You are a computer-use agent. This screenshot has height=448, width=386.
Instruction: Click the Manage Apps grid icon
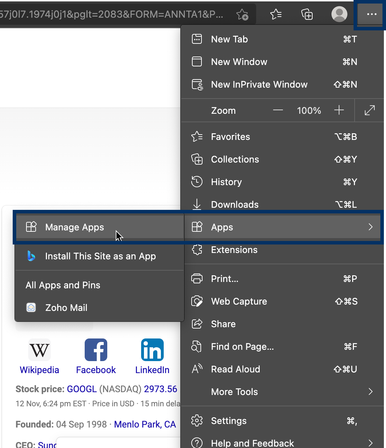coord(31,226)
